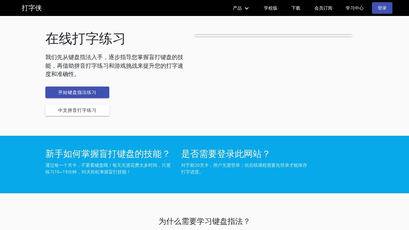Click the 在线打字练习 heading
The width and height of the screenshot is (409, 230).
tap(85, 38)
